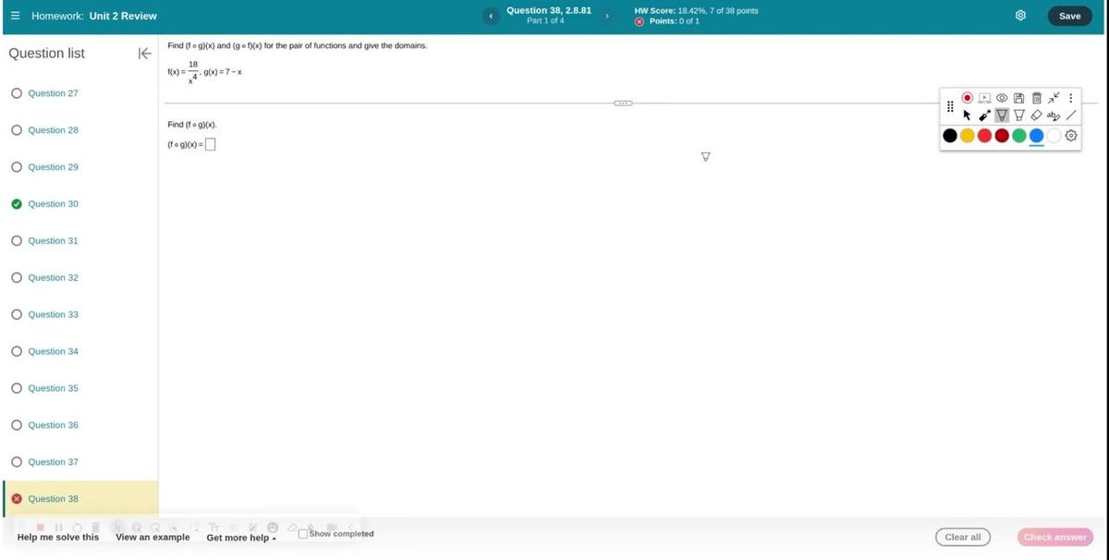The image size is (1109, 560).
Task: Toggle the eye visibility icon in toolbar
Action: click(1002, 97)
